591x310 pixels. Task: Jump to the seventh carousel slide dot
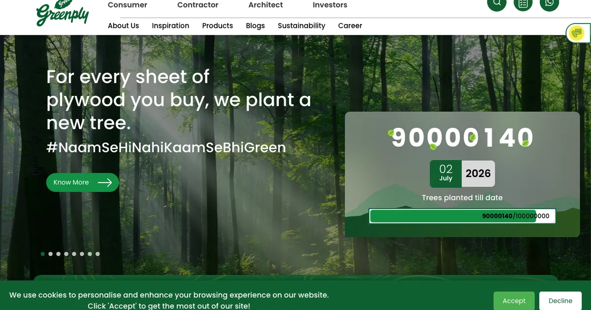point(90,254)
